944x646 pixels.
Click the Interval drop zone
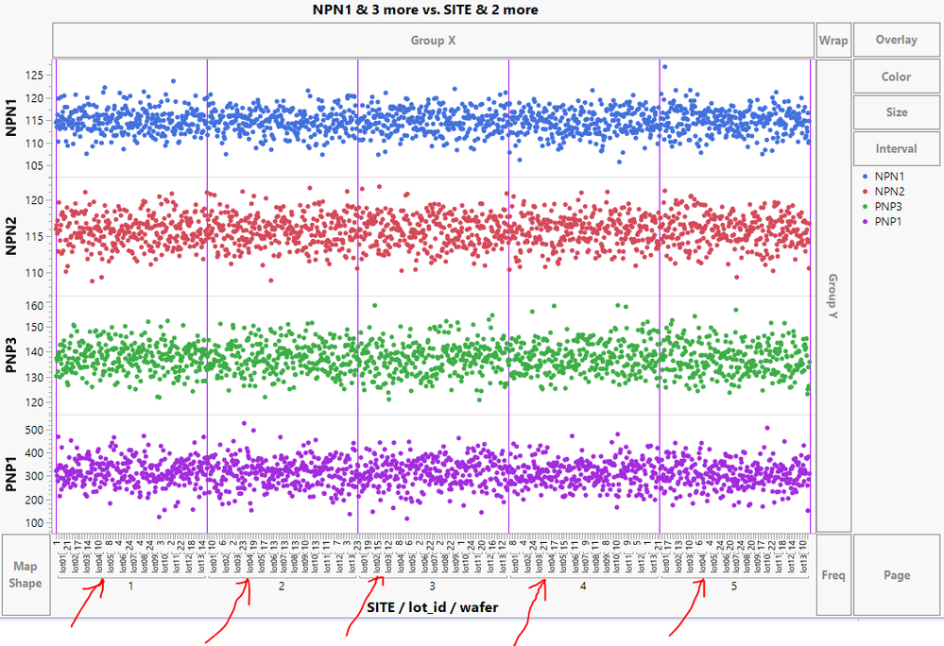895,148
